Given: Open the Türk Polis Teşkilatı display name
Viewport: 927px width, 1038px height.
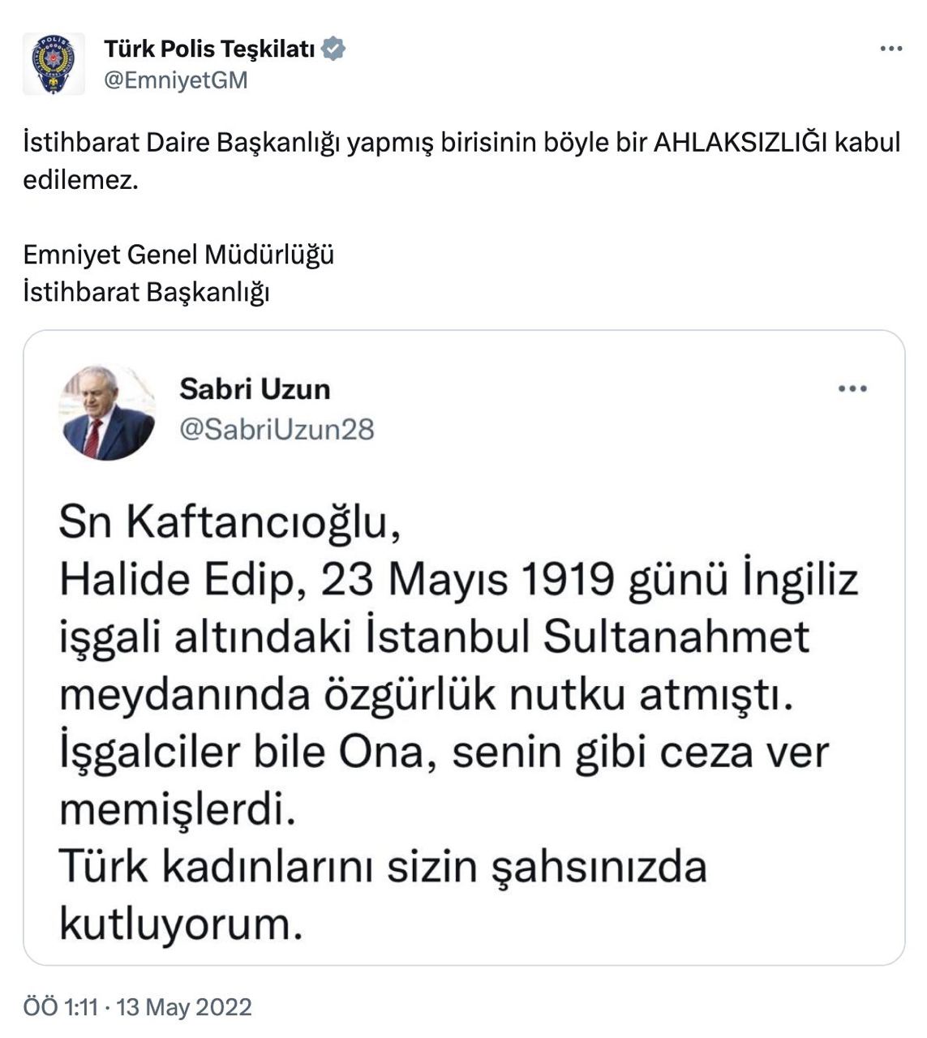Looking at the screenshot, I should click(x=209, y=49).
